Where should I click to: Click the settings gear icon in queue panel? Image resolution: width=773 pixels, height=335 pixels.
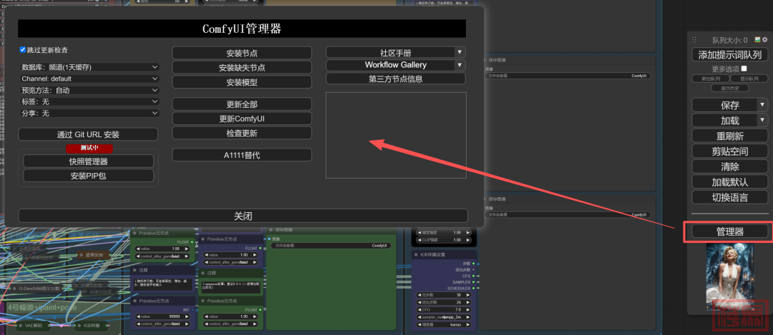pyautogui.click(x=765, y=40)
